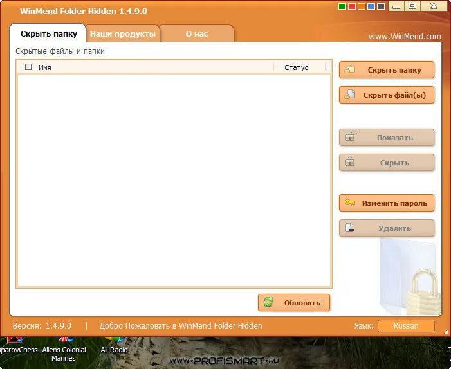Click the Скрытые файлы и папки label
Image resolution: width=451 pixels, height=369 pixels.
coord(60,51)
